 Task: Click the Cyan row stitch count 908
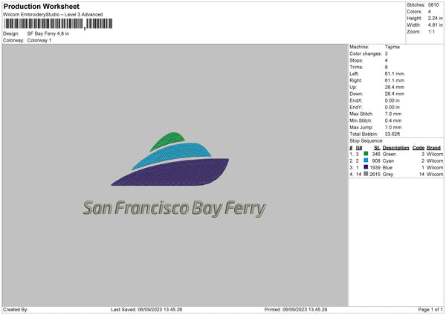point(376,161)
